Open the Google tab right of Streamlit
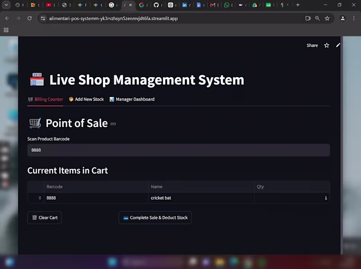The height and width of the screenshot is (269, 361). click(x=142, y=5)
